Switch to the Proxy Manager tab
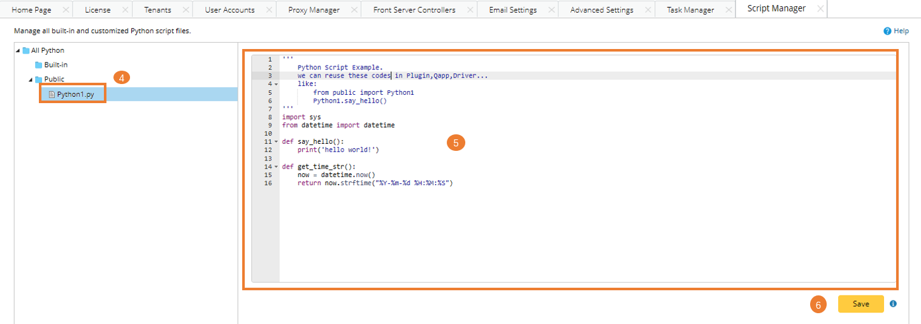This screenshot has height=324, width=921. [x=313, y=10]
